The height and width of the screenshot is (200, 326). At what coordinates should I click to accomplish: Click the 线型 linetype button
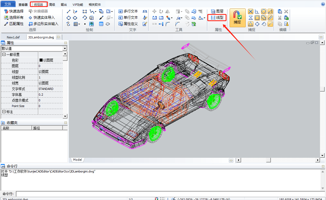click(x=217, y=18)
